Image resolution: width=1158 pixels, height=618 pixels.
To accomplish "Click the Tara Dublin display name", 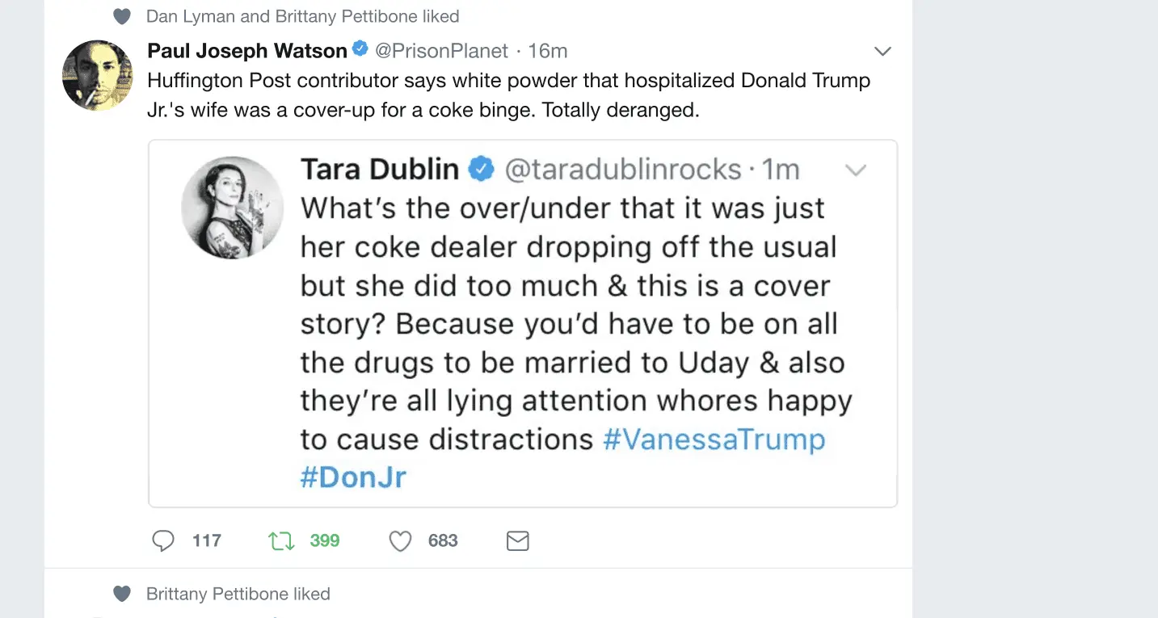I will click(x=380, y=170).
